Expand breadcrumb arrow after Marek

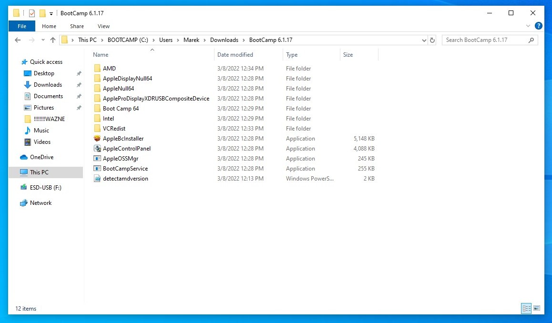[x=204, y=40]
